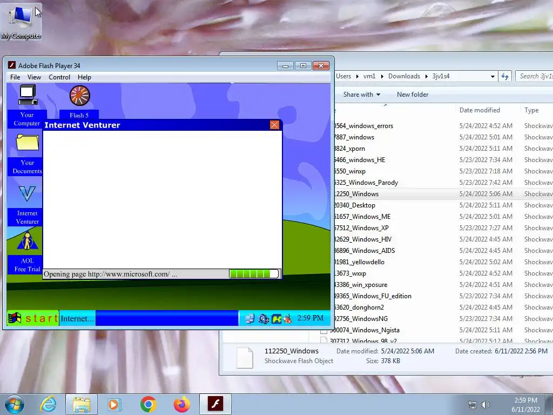Screen dimensions: 553x415
Task: Click the Flash Player title bar icon
Action: (x=12, y=65)
